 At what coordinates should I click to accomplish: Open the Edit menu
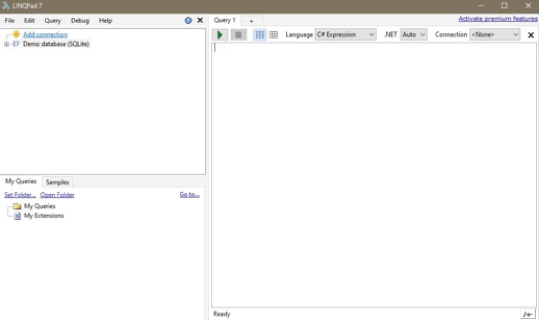[29, 20]
